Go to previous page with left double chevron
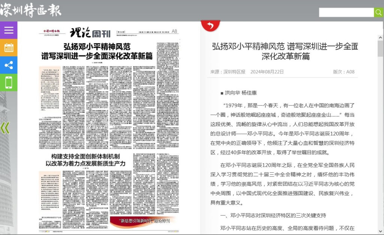Screen dimensions: 384x235 tap(5, 128)
